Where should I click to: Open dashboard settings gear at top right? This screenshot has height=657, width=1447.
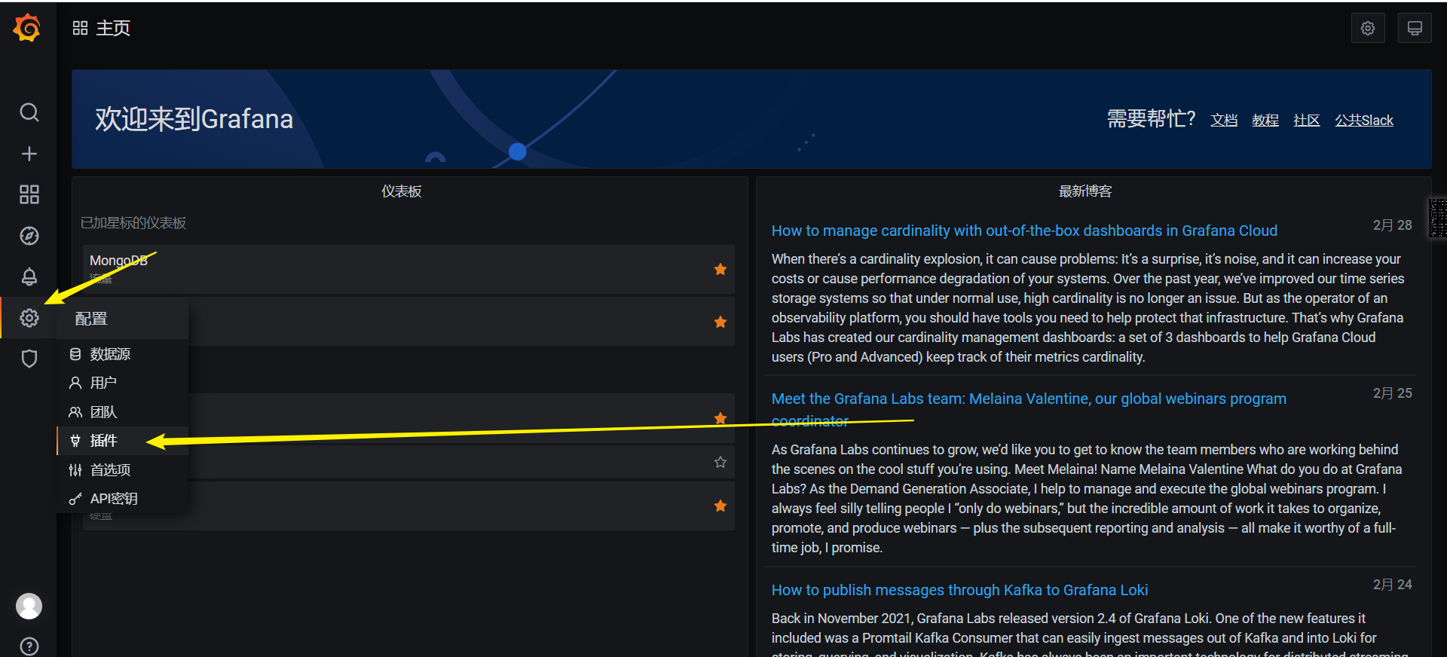tap(1368, 29)
